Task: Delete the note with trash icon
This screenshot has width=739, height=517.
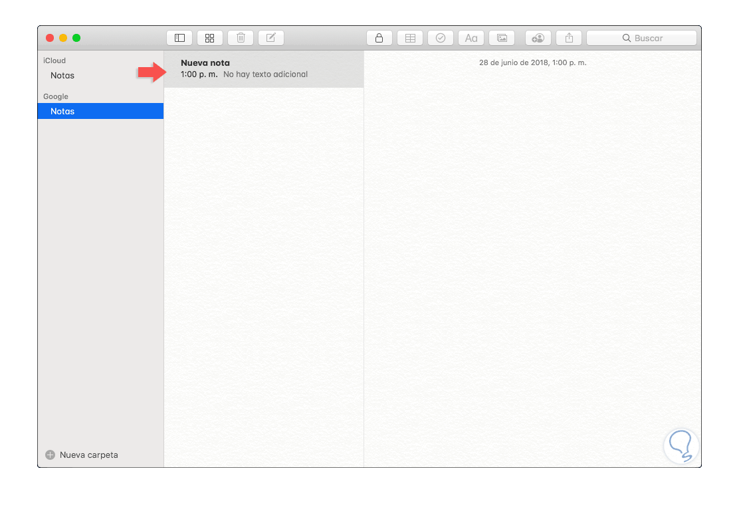Action: coord(241,38)
